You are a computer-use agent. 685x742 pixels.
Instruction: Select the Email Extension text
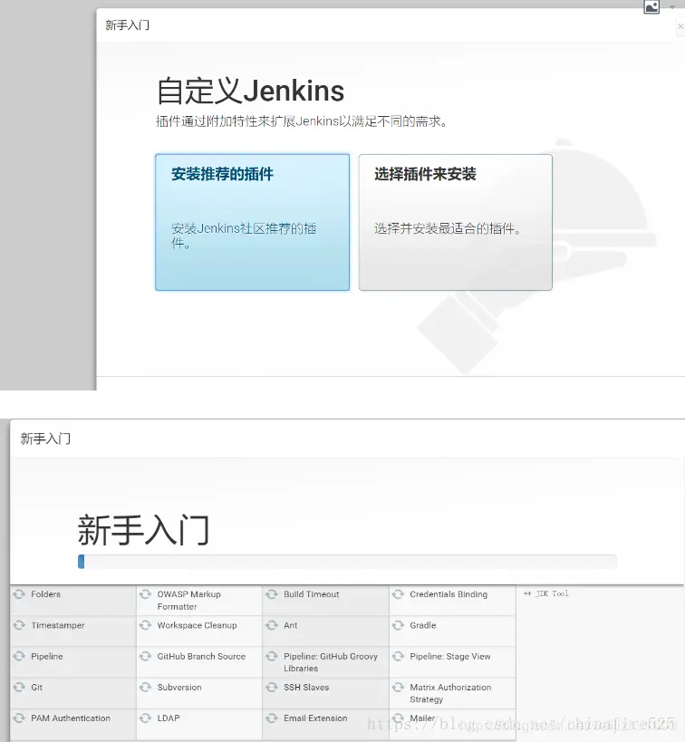coord(315,718)
